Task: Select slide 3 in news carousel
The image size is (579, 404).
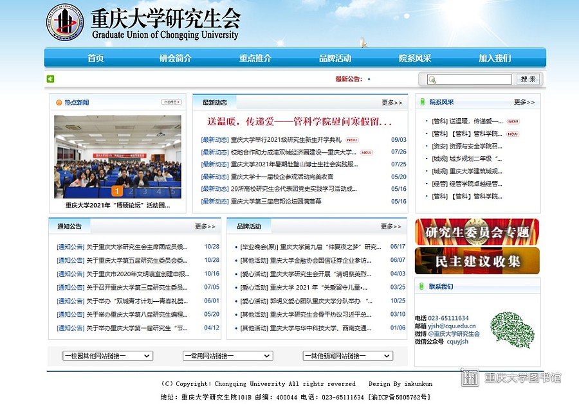Action: tap(145, 191)
